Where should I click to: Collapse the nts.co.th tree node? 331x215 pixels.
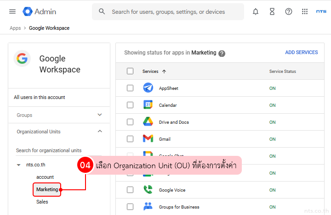18,165
